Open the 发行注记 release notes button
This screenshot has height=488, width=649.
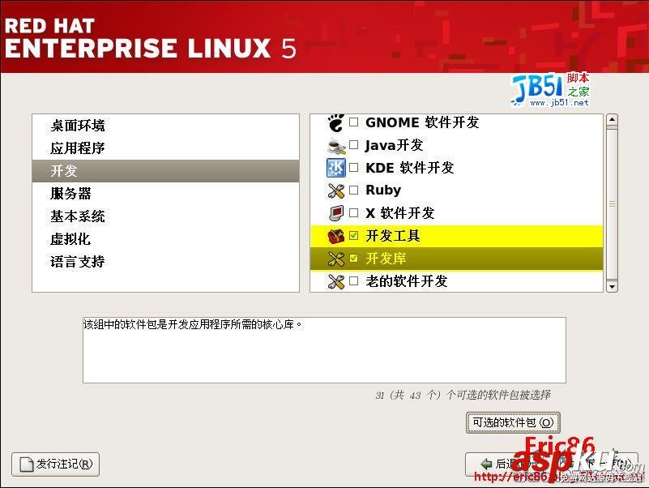click(x=55, y=464)
